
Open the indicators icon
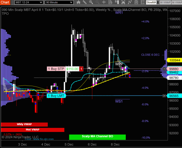(130, 2)
